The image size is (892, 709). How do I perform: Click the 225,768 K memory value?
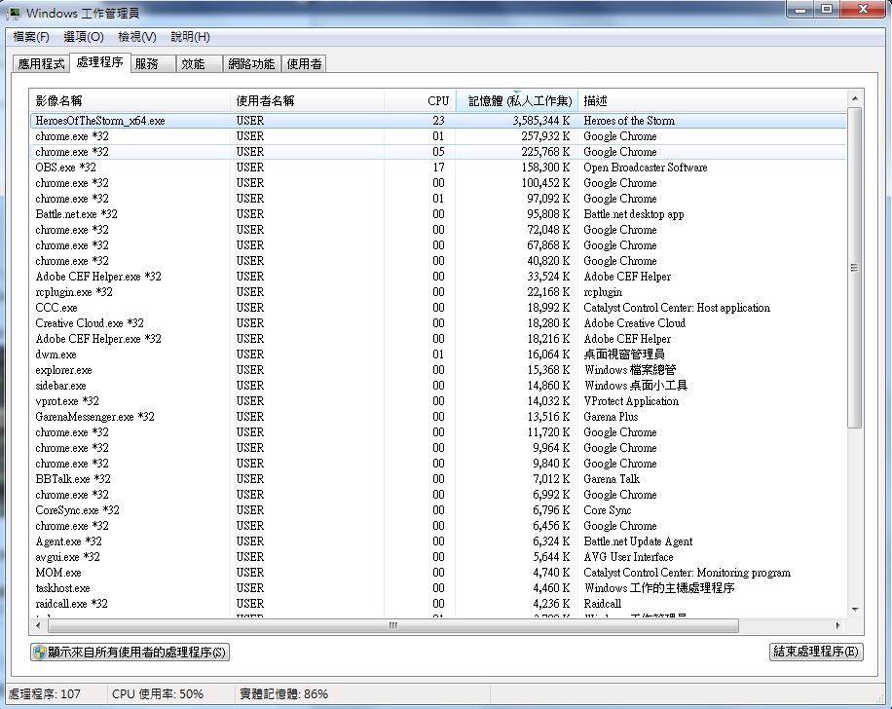545,152
